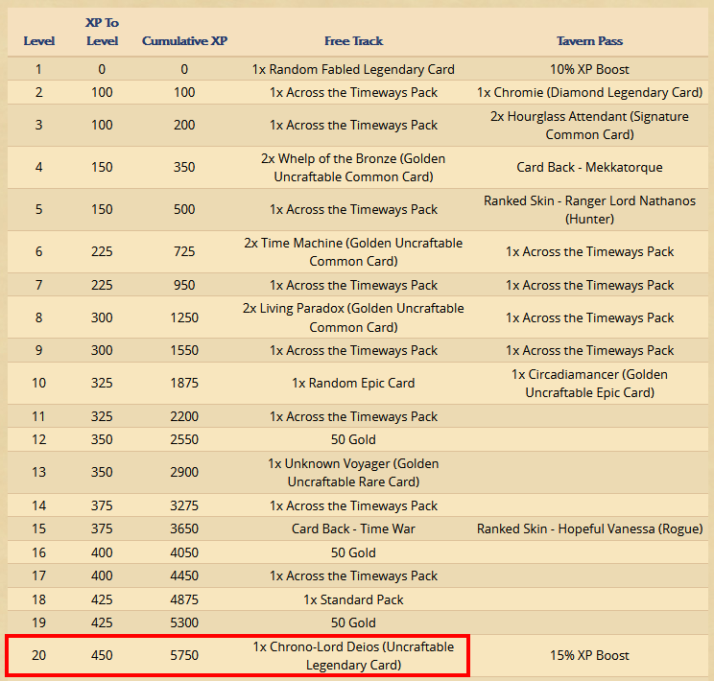This screenshot has width=714, height=681.
Task: Select '1x Unknown Voyager' reward cell
Action: [x=353, y=473]
